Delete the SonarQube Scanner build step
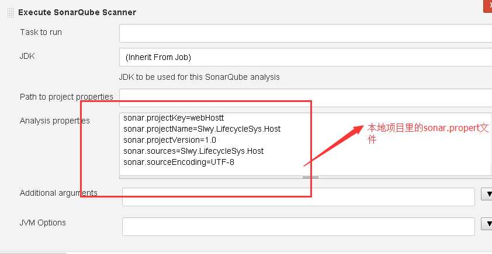The image size is (492, 254). coord(488,6)
